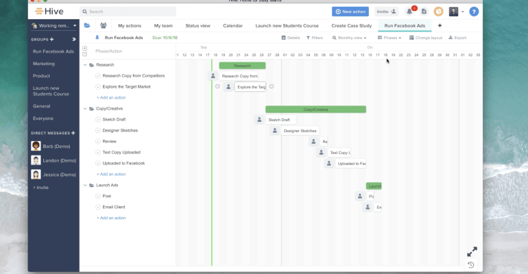This screenshot has width=528, height=274.
Task: Select the green Launch phase bar
Action: click(x=374, y=186)
